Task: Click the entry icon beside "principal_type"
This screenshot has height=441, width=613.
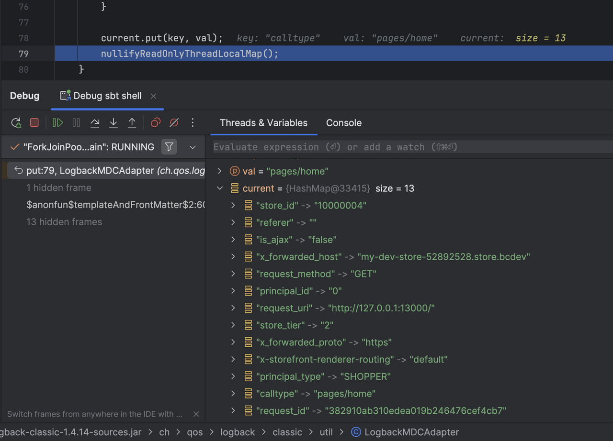Action: tap(248, 376)
